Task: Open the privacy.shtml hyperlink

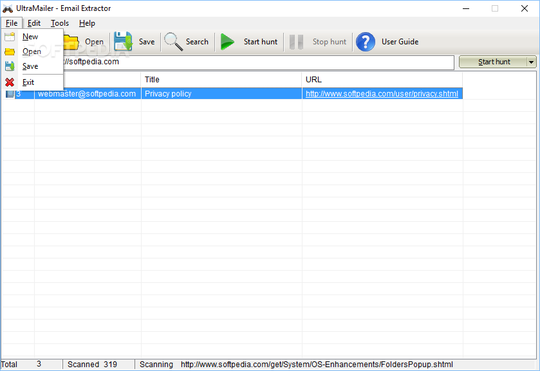Action: coord(382,94)
